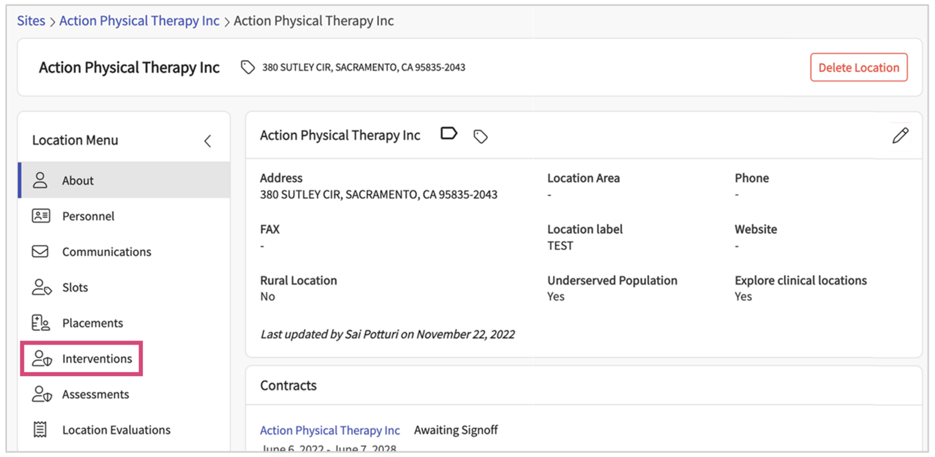
Task: Collapse the Location Menu panel
Action: point(208,141)
